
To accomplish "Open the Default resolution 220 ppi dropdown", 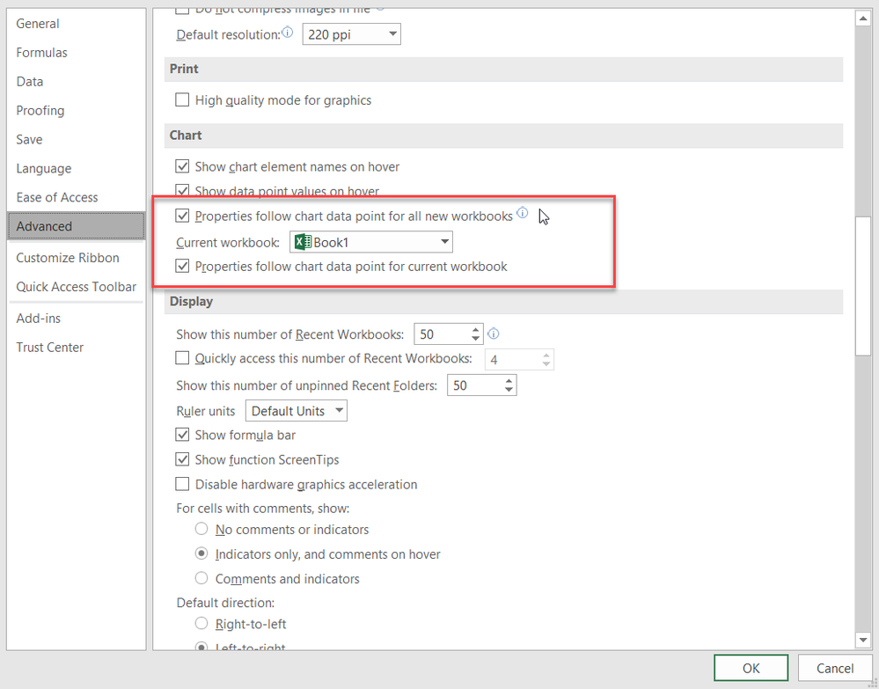I will coord(351,34).
